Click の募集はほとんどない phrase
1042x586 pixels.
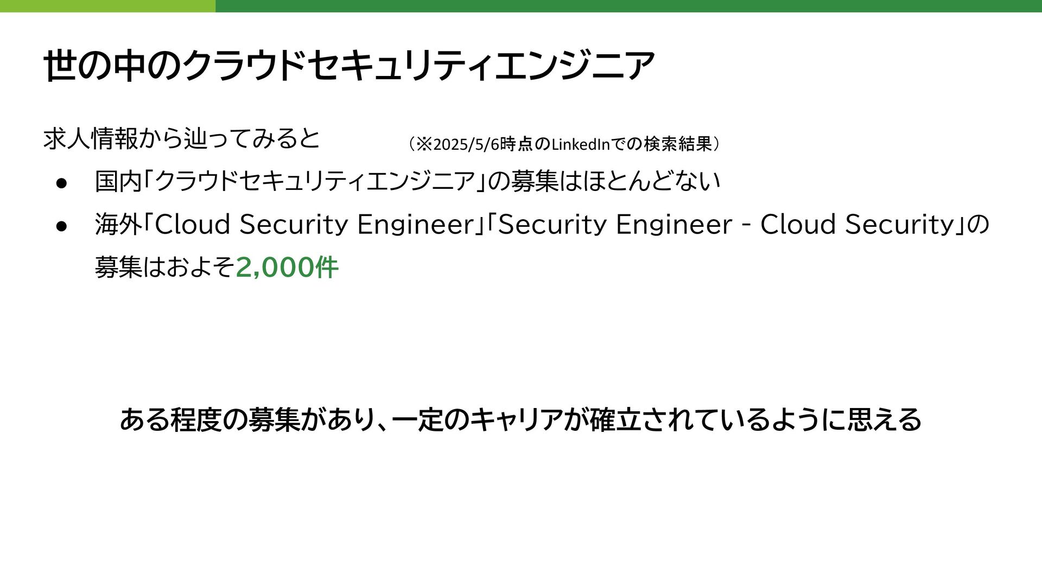tap(604, 181)
